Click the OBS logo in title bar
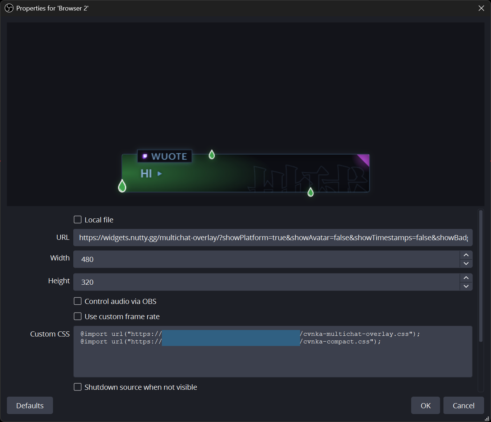491x422 pixels. pos(9,8)
